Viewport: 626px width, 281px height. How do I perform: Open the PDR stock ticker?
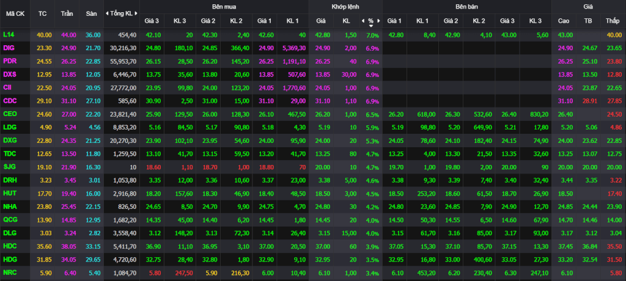point(9,61)
